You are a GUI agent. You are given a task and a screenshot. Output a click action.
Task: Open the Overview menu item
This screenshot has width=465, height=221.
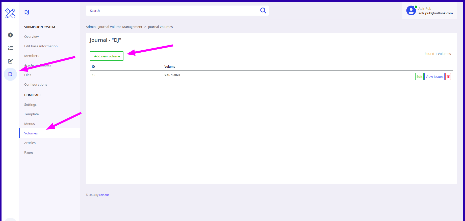[32, 36]
